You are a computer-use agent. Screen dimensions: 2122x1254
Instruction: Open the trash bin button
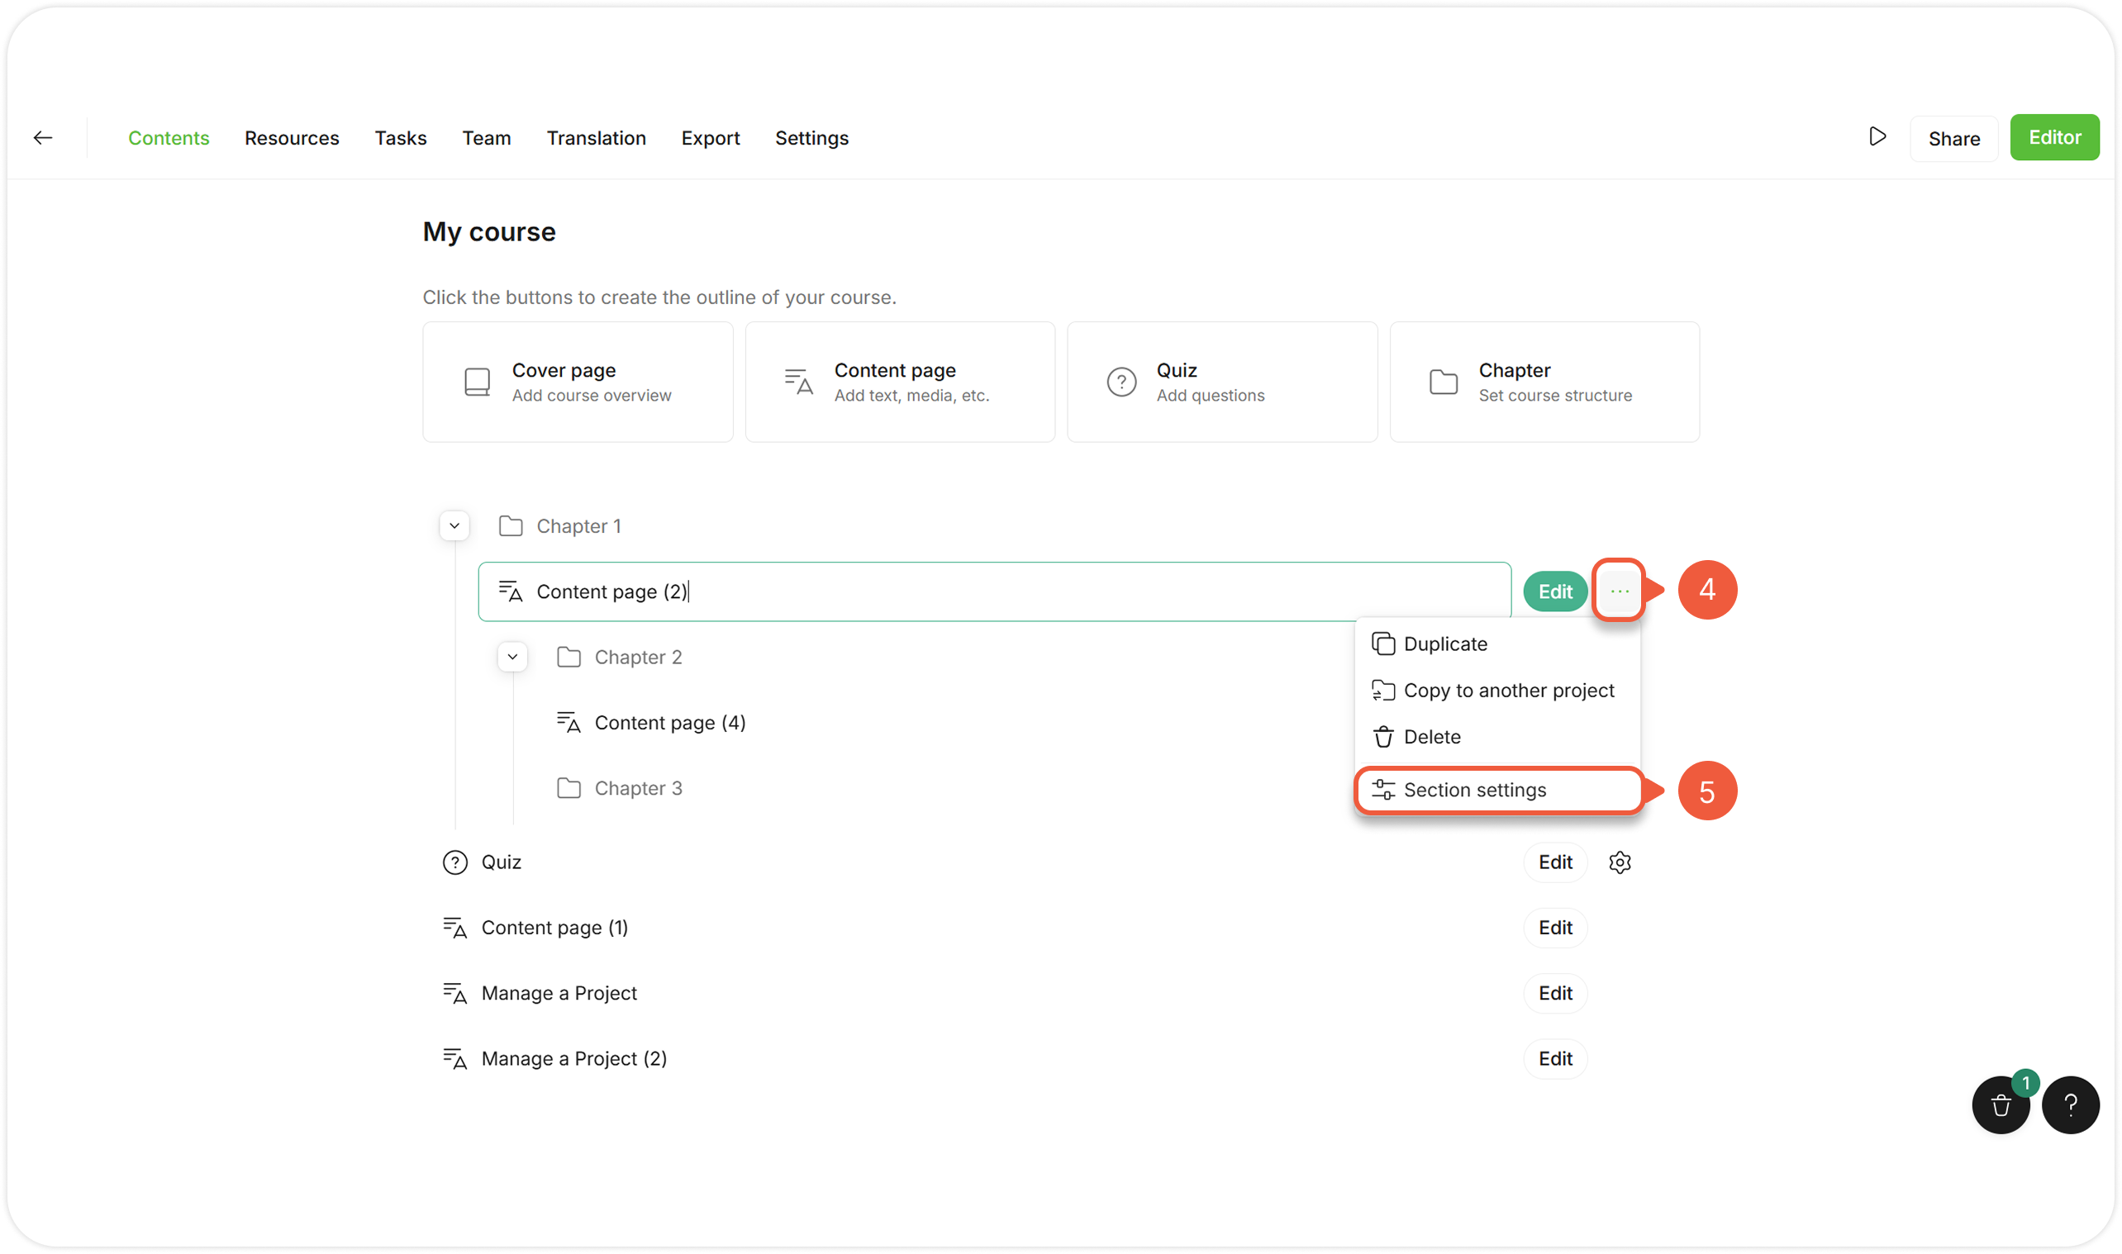point(2001,1104)
